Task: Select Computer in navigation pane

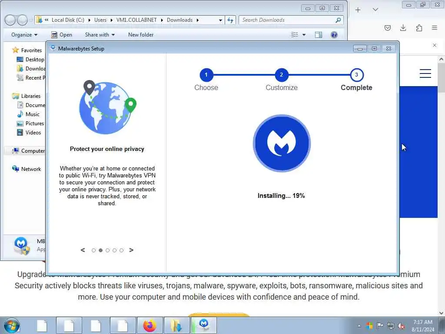Action: (28, 151)
